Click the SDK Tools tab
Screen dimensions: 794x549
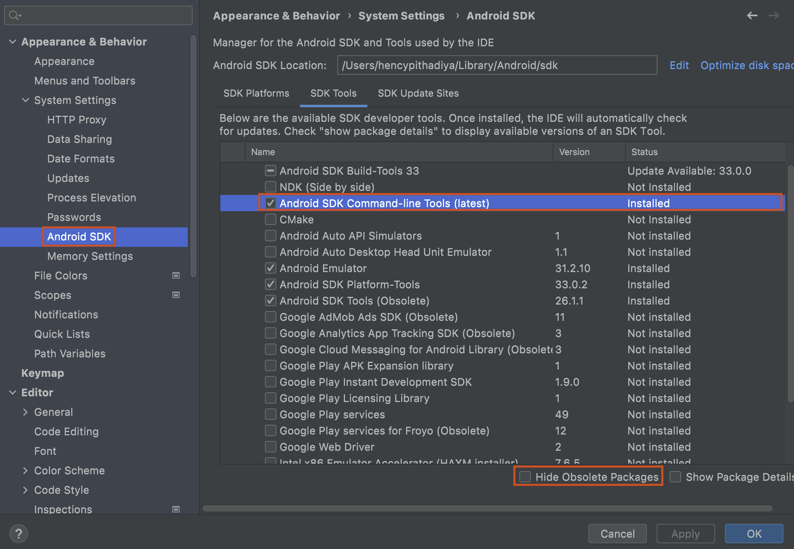click(x=334, y=93)
